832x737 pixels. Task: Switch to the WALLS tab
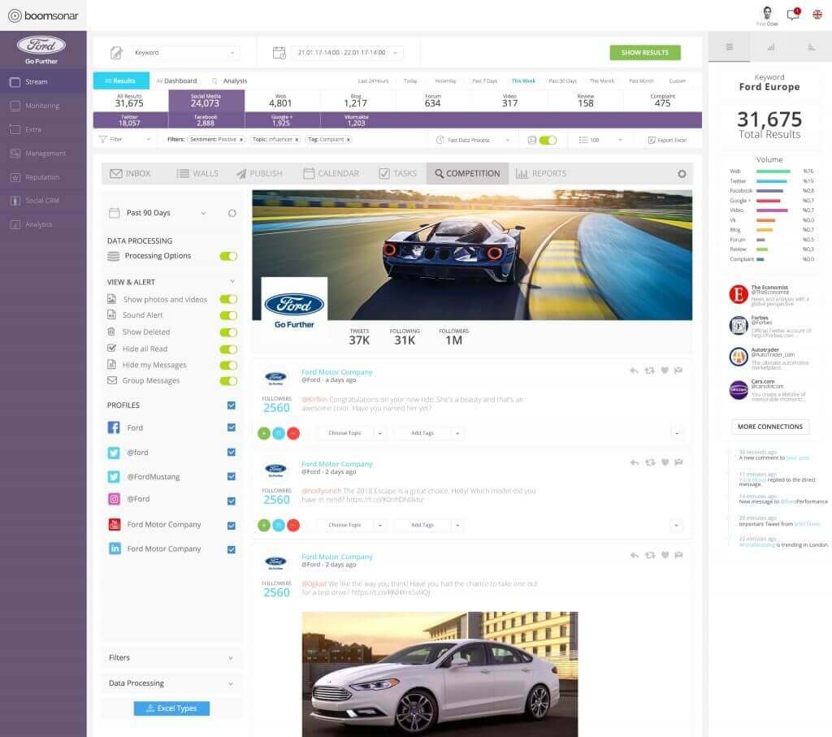(x=197, y=174)
